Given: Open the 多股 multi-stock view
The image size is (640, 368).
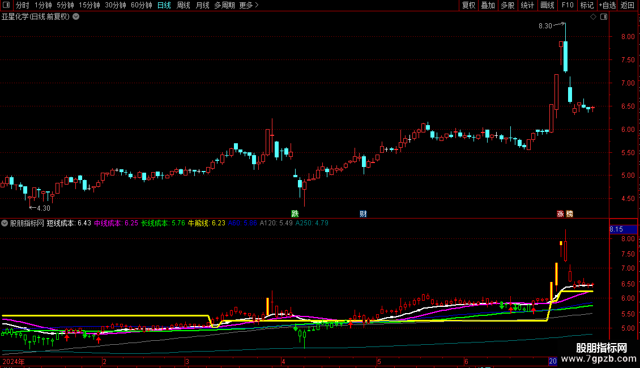Looking at the screenshot, I should (507, 5).
